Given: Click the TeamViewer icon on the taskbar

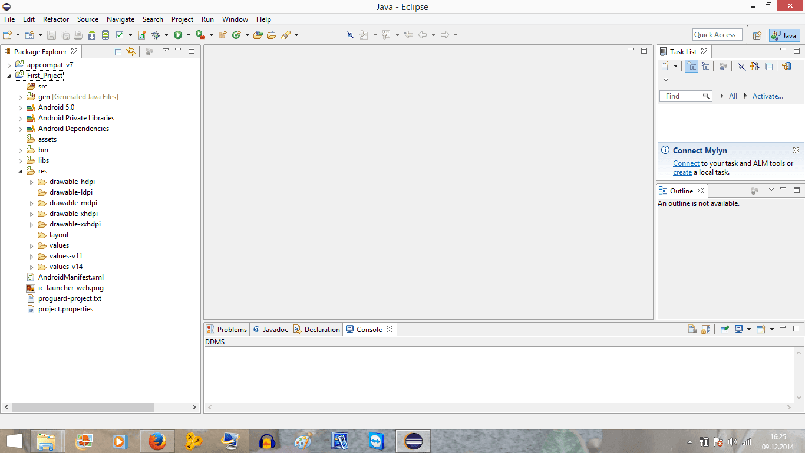Looking at the screenshot, I should point(375,441).
